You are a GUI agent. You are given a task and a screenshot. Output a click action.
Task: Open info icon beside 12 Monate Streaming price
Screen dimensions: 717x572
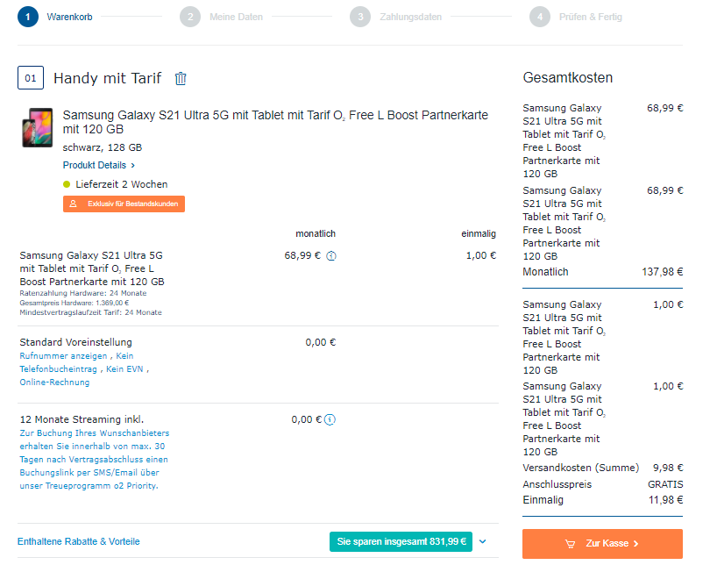(330, 419)
